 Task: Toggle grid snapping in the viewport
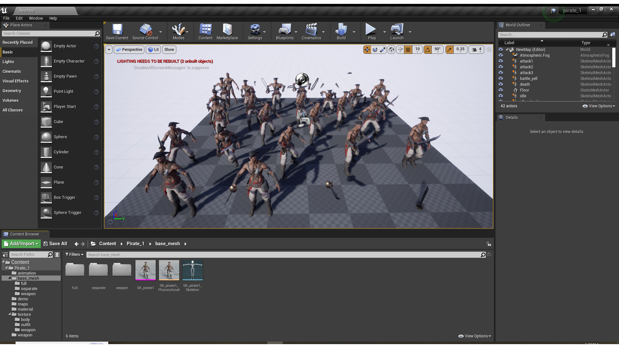click(408, 50)
